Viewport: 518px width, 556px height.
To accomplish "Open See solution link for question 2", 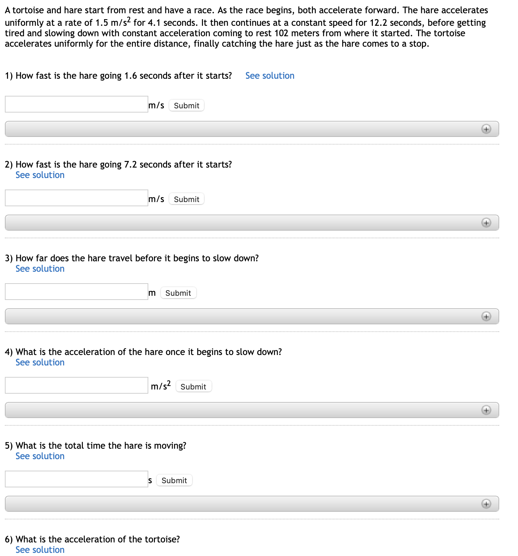I will pyautogui.click(x=40, y=175).
